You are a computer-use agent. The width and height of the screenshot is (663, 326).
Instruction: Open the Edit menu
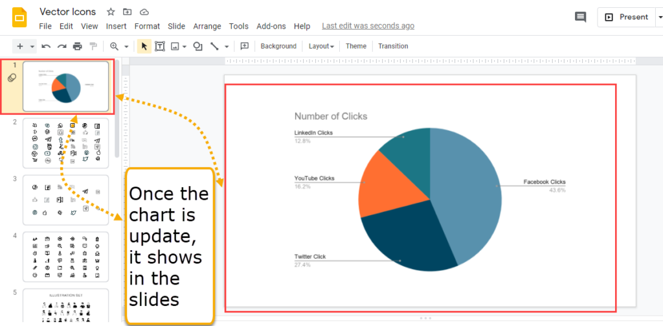click(67, 27)
